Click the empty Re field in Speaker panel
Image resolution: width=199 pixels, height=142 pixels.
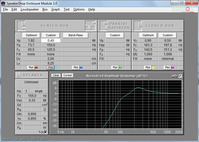(x=32, y=110)
